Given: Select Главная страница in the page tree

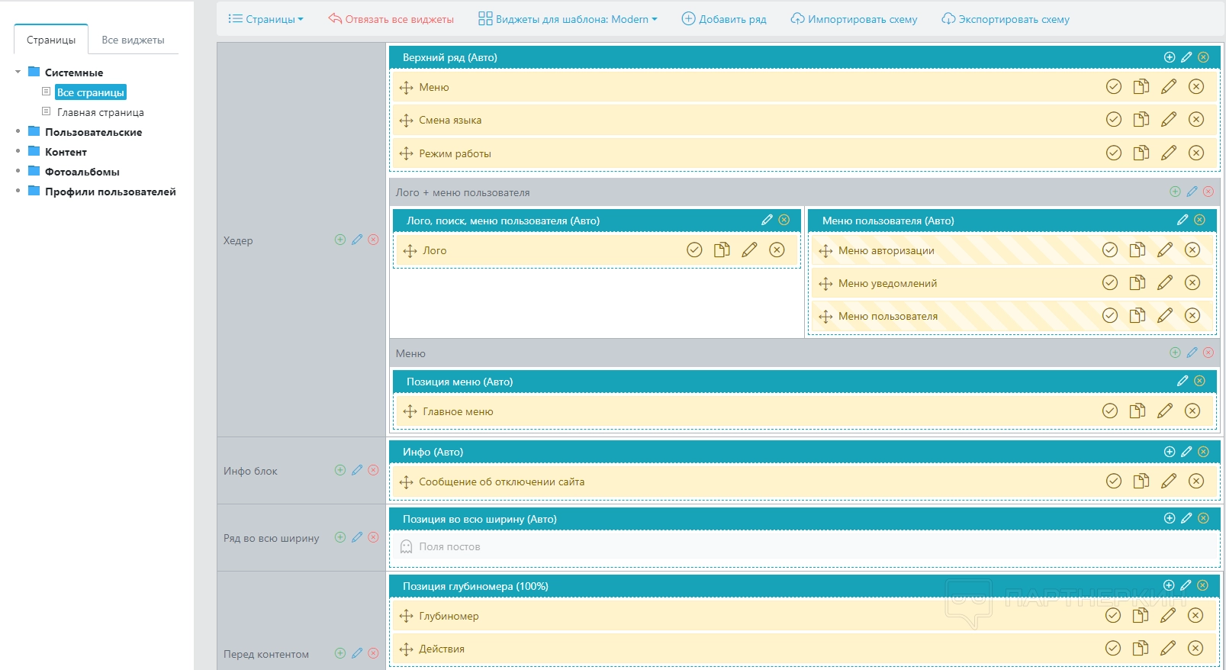Looking at the screenshot, I should tap(100, 112).
